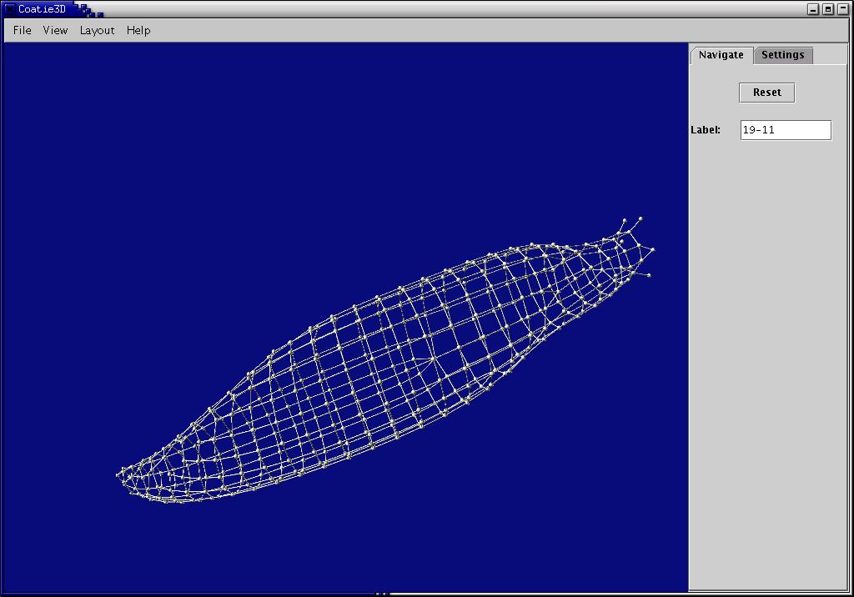The image size is (854, 597).
Task: Click the leftmost tip node of the mesh
Action: tap(118, 475)
